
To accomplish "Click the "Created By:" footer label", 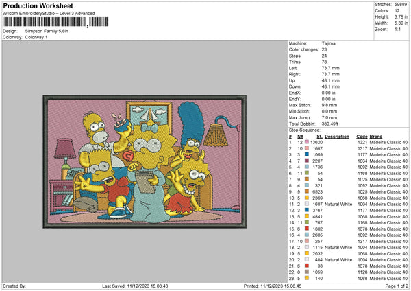I will click(x=14, y=286).
